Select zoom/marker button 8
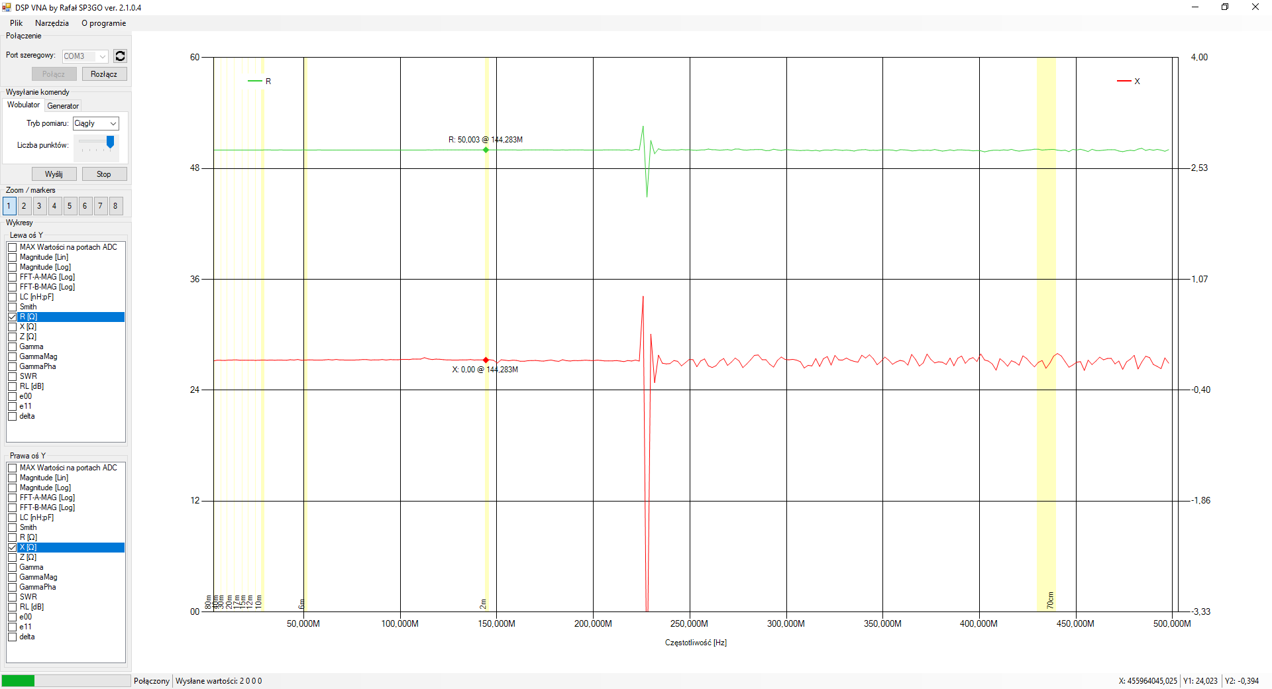The width and height of the screenshot is (1272, 689). (x=115, y=206)
